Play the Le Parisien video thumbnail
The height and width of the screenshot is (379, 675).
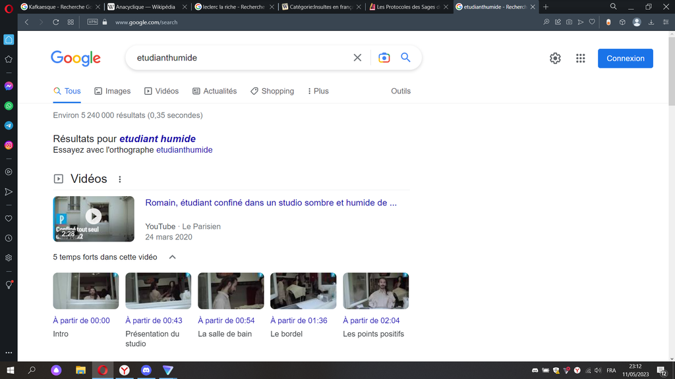click(94, 216)
